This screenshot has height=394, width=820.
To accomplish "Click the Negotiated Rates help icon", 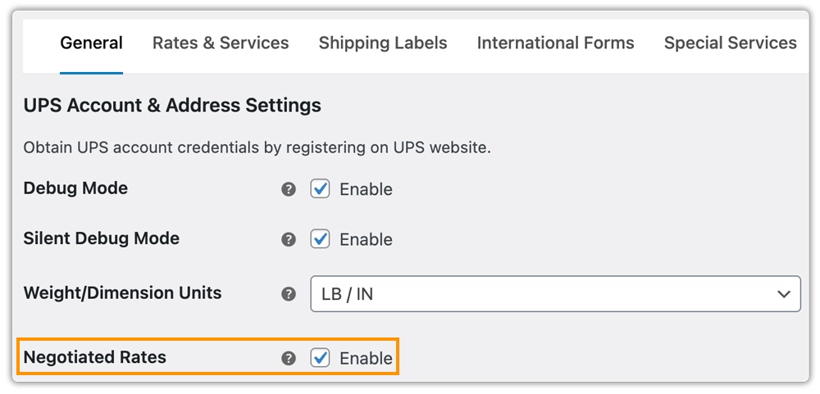I will pos(289,358).
